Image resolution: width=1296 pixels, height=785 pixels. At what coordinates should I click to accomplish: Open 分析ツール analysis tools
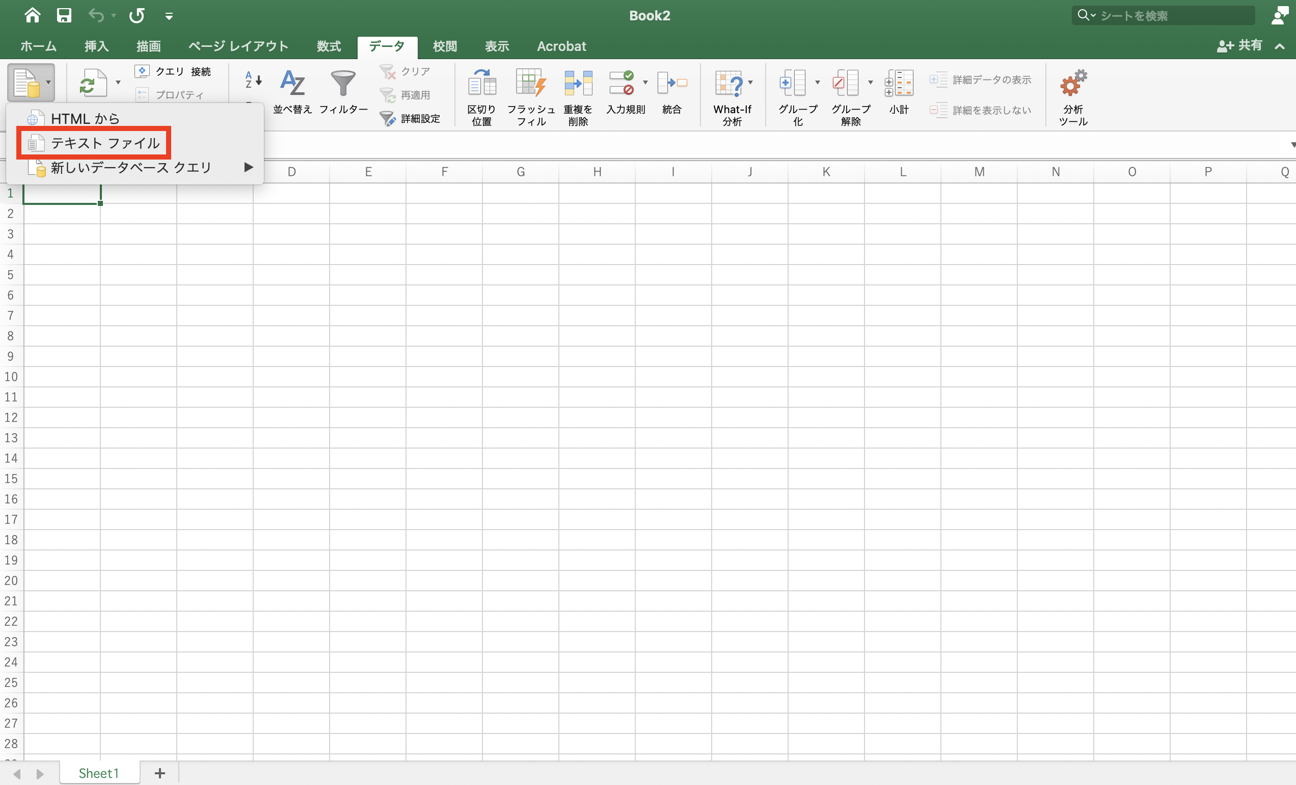(x=1073, y=97)
